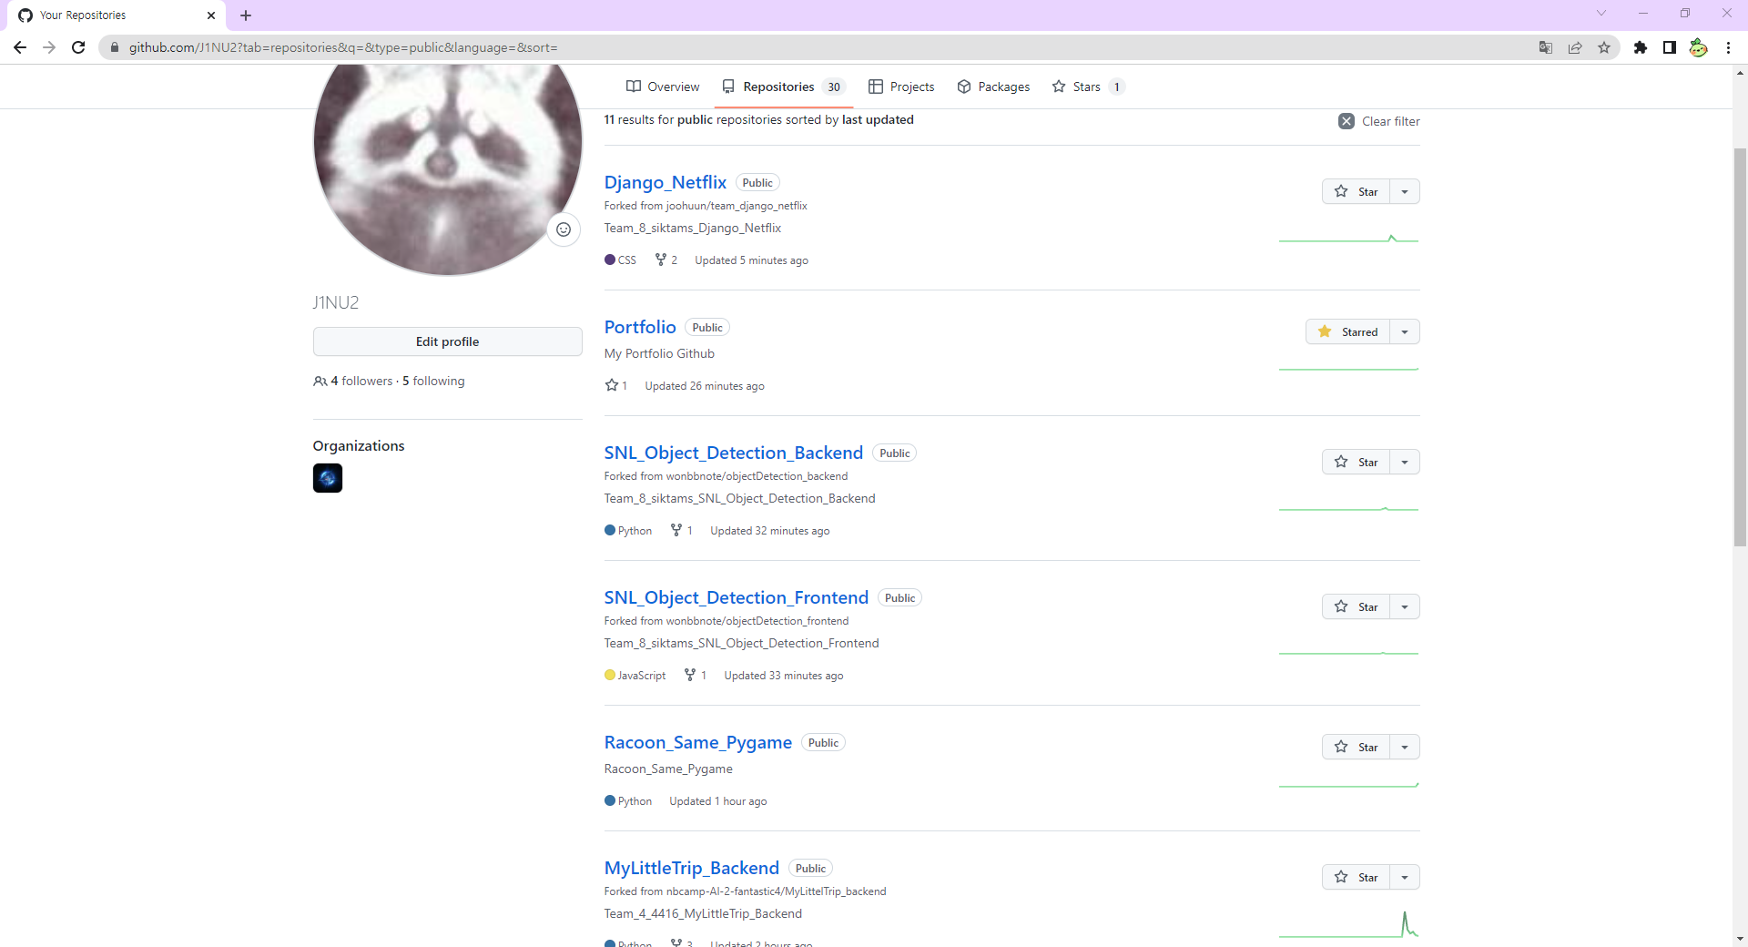Screen dimensions: 1748x947
Task: Open the Racoon_Same_Pygame repository
Action: coord(698,742)
